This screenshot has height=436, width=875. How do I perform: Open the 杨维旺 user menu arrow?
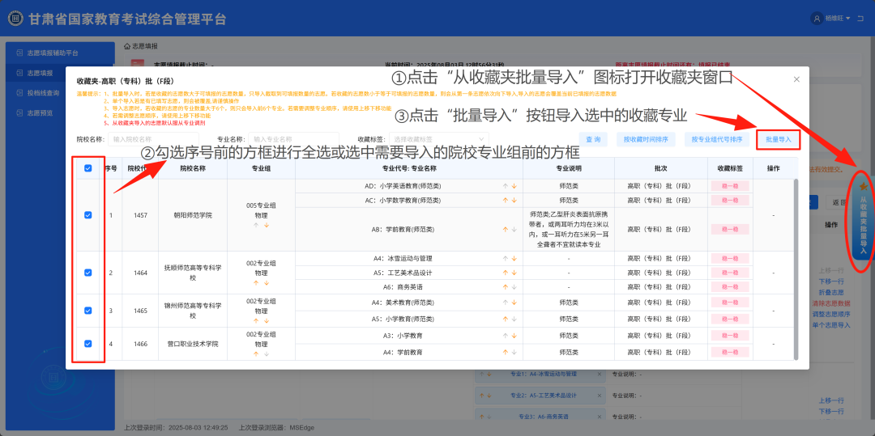(848, 19)
